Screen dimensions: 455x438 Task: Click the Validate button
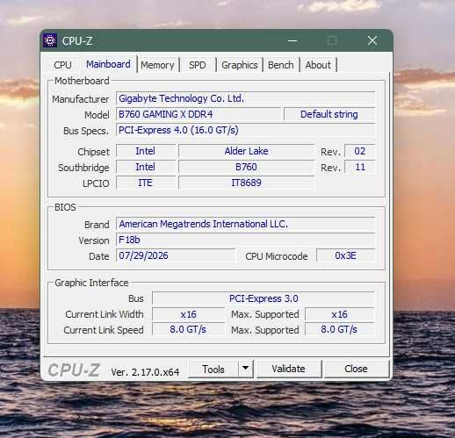[288, 369]
